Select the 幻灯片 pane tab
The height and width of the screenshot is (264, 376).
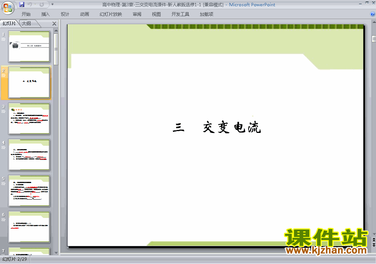pos(9,24)
